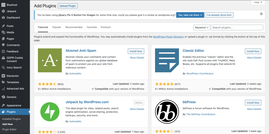The width and height of the screenshot is (269, 134).
Task: Click the Elementor icon in sidebar
Action: [3, 76]
